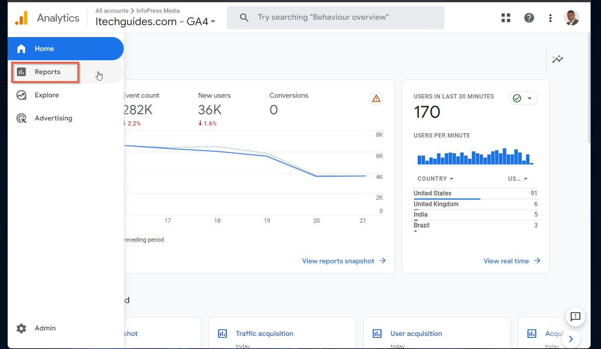
Task: Open the feedback message icon
Action: (575, 317)
